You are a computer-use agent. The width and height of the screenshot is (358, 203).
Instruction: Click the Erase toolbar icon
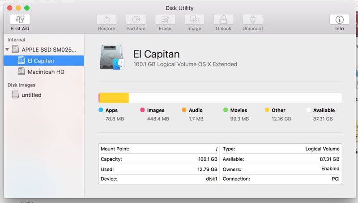coord(165,20)
